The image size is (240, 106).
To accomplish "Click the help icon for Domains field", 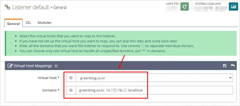I will coord(71,90).
